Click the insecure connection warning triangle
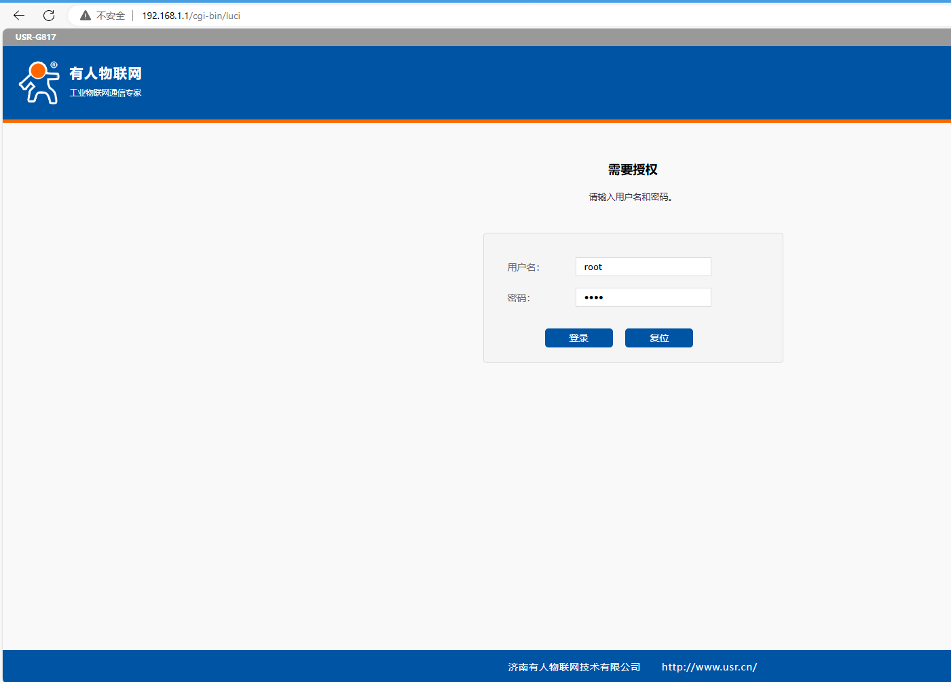 86,16
